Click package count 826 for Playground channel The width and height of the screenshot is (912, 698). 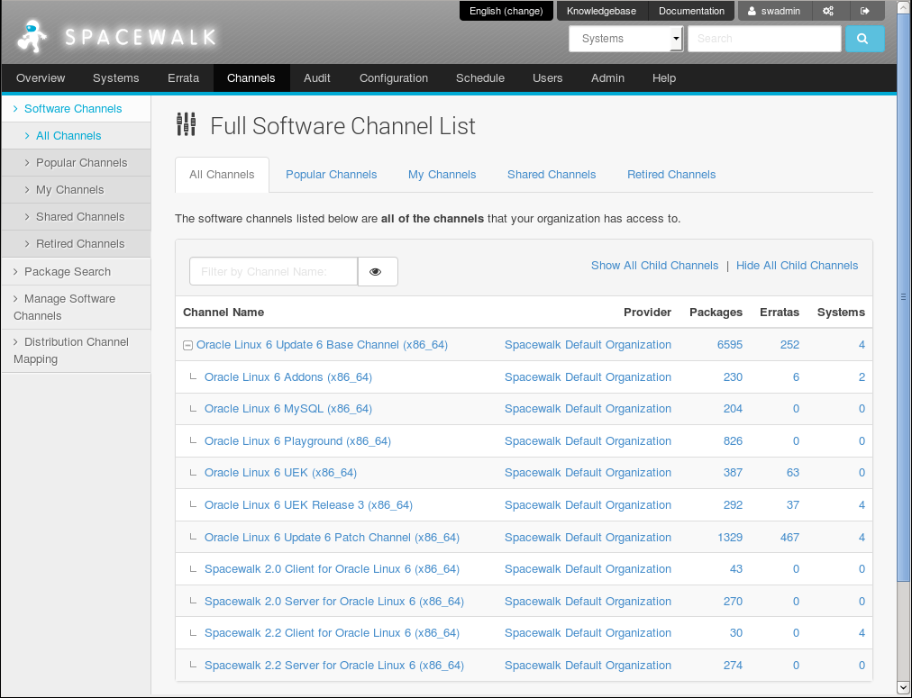point(733,441)
